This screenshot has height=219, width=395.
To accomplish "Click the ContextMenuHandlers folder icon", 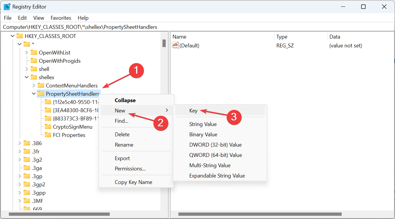I will coord(41,85).
